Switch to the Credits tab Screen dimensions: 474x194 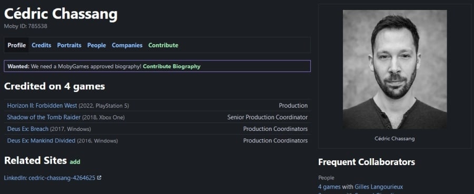tap(42, 45)
